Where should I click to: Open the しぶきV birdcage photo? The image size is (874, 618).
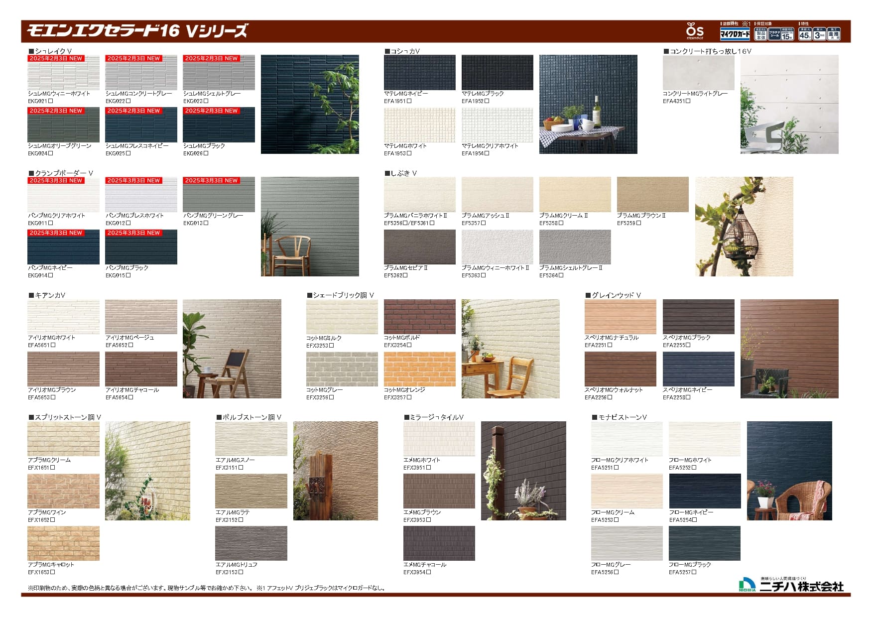point(744,226)
